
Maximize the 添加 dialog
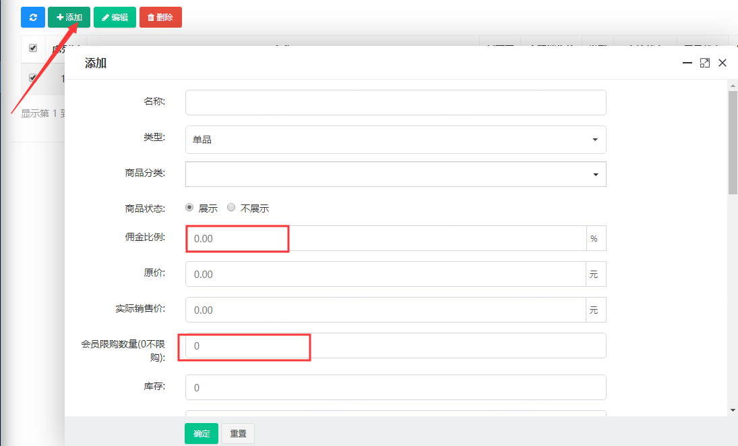(x=704, y=63)
